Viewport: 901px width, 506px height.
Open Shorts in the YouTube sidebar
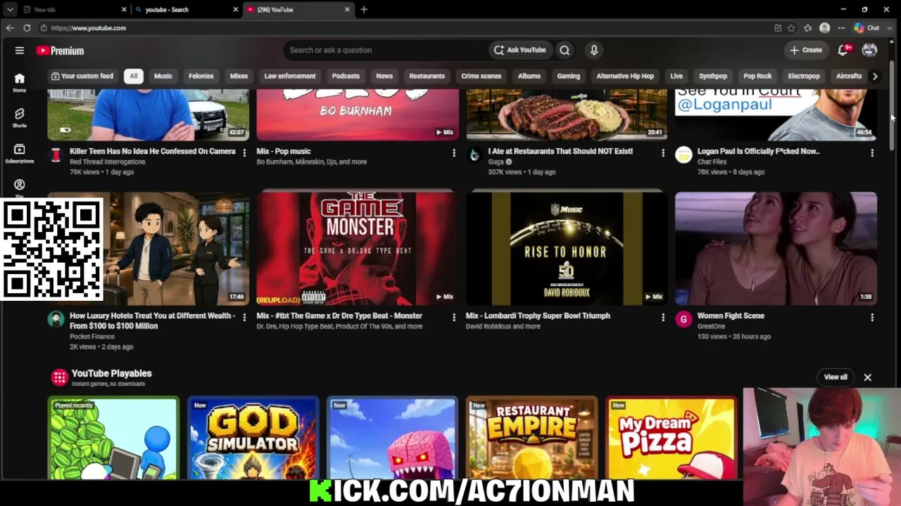point(20,117)
